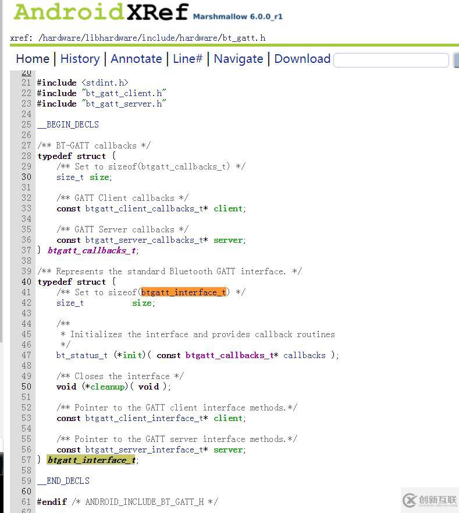Click the AndroidXRef logo
The width and height of the screenshot is (459, 513).
pos(101,12)
